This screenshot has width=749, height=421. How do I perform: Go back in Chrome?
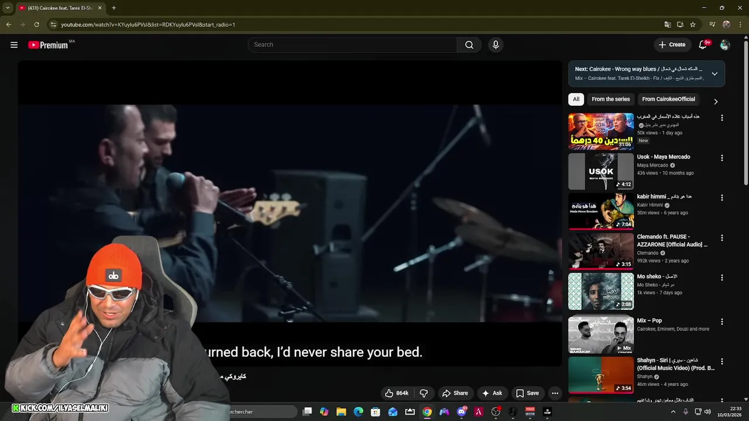coord(8,25)
